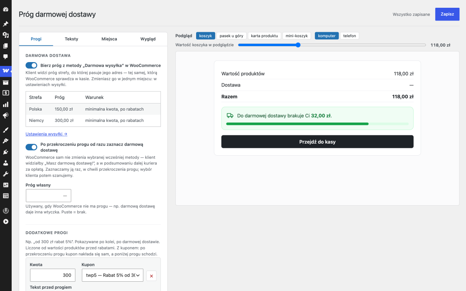Open Plugins plug icon

(5, 152)
